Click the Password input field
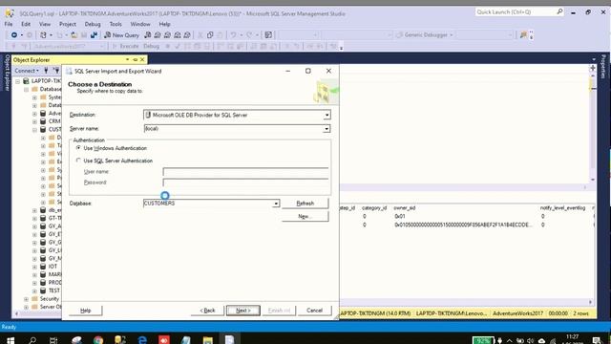This screenshot has height=344, width=611. 245,183
